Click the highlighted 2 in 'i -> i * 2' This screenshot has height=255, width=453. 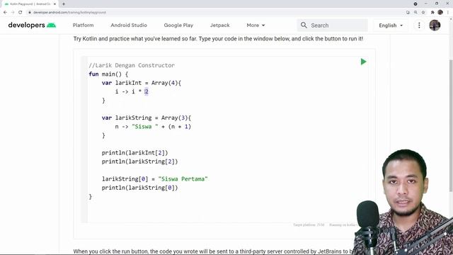(147, 91)
